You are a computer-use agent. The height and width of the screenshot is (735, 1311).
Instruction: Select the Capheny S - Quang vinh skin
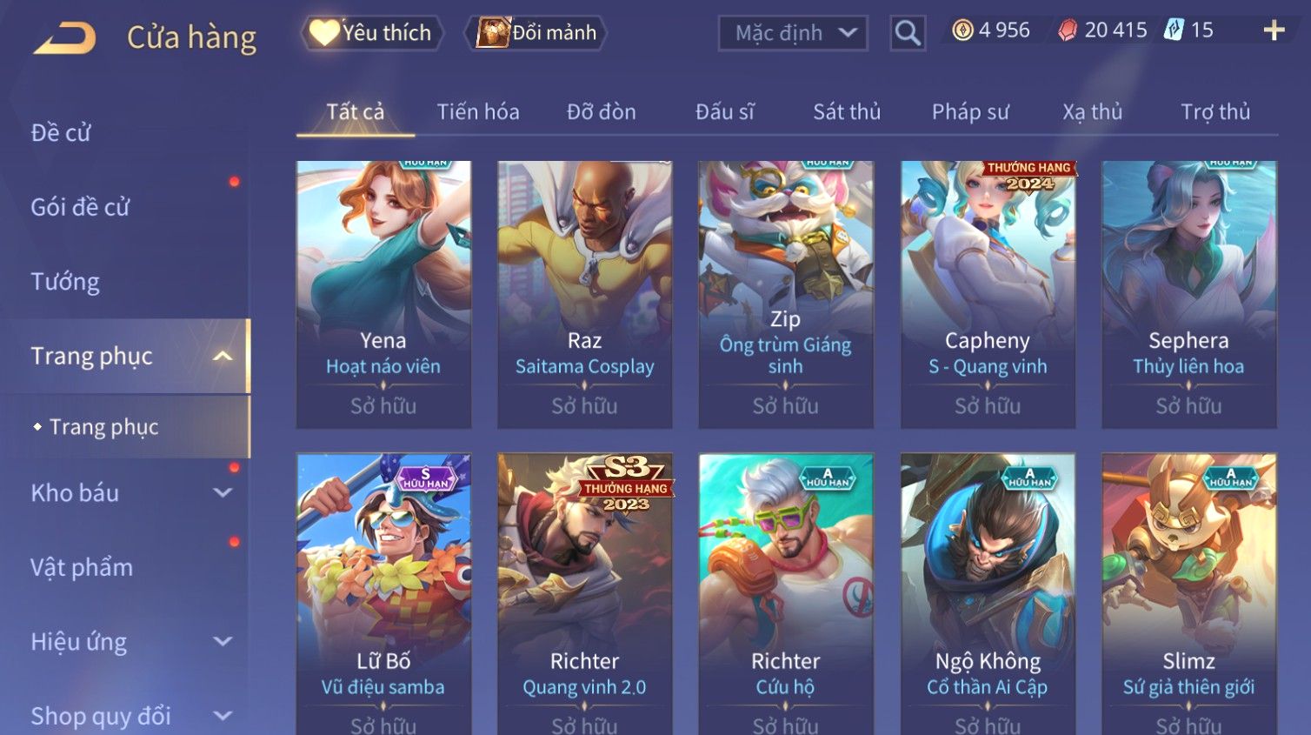pos(988,294)
